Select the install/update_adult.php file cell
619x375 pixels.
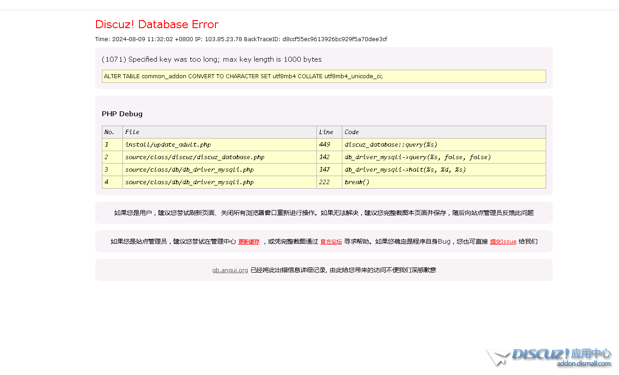click(168, 145)
